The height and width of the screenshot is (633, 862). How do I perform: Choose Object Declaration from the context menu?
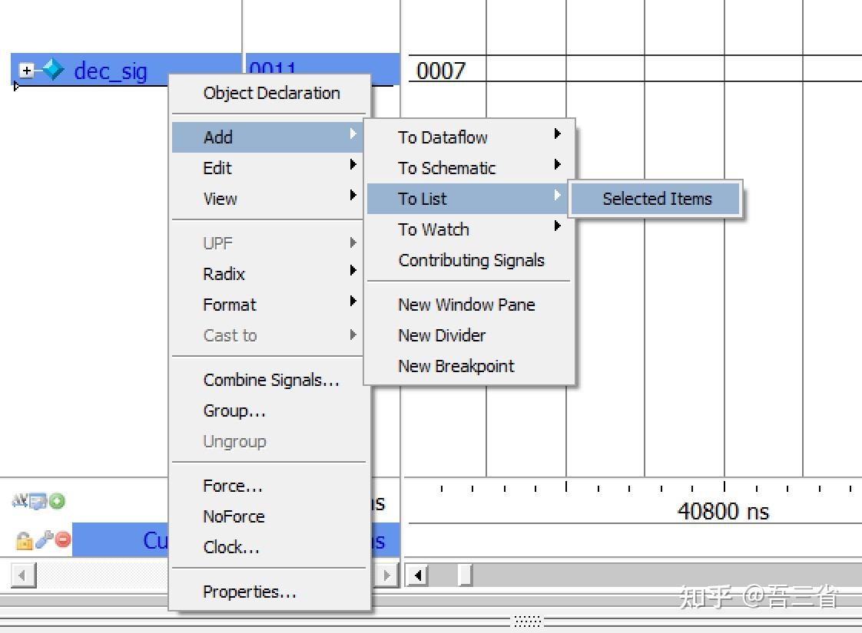tap(268, 94)
